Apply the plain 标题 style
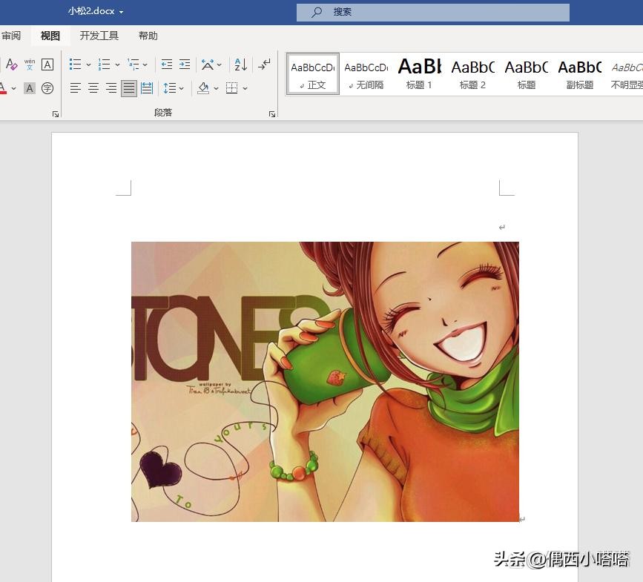 pos(526,74)
